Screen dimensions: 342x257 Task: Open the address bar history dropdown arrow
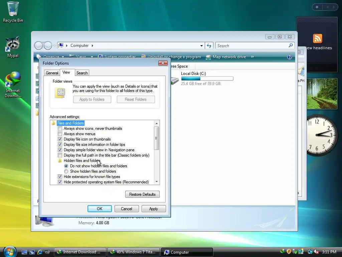(x=201, y=46)
